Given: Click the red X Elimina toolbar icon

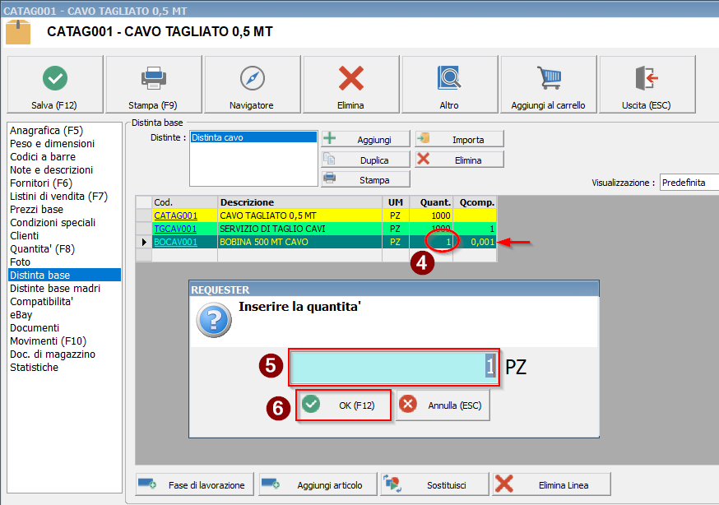Looking at the screenshot, I should coord(350,79).
